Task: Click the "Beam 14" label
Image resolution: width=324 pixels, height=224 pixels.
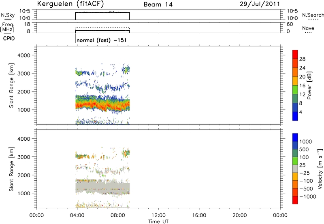Action: [158, 4]
